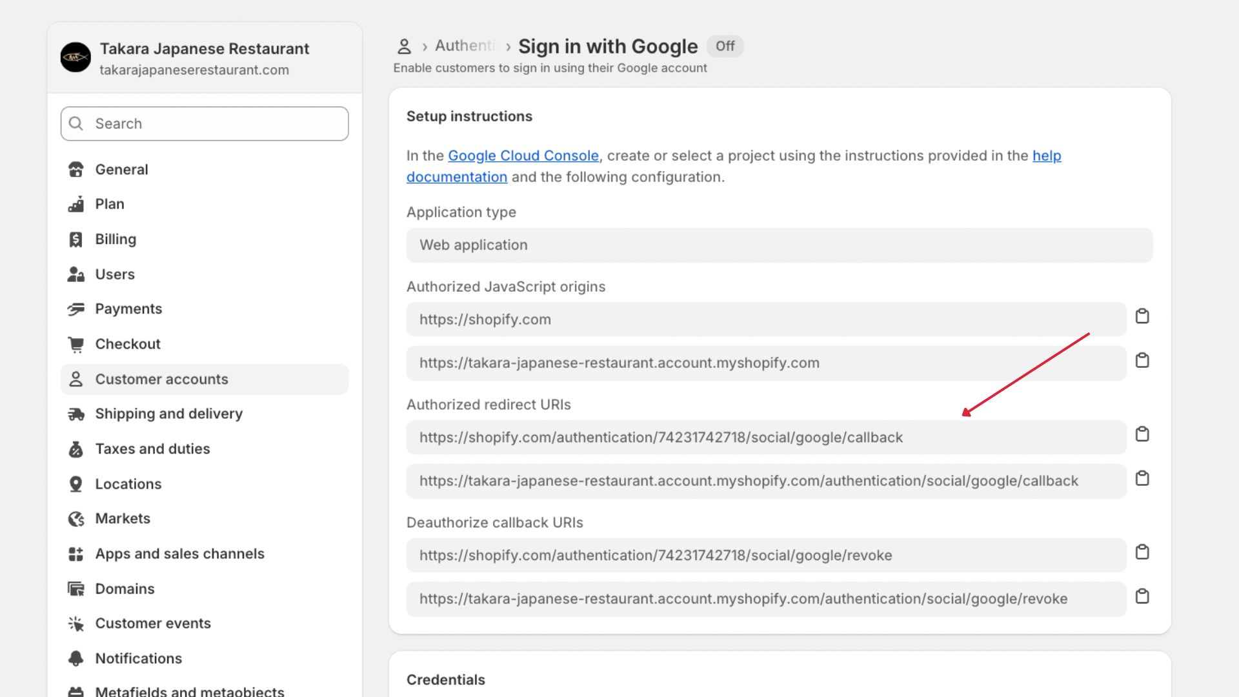This screenshot has height=697, width=1239.
Task: Open Customer events settings
Action: click(205, 624)
